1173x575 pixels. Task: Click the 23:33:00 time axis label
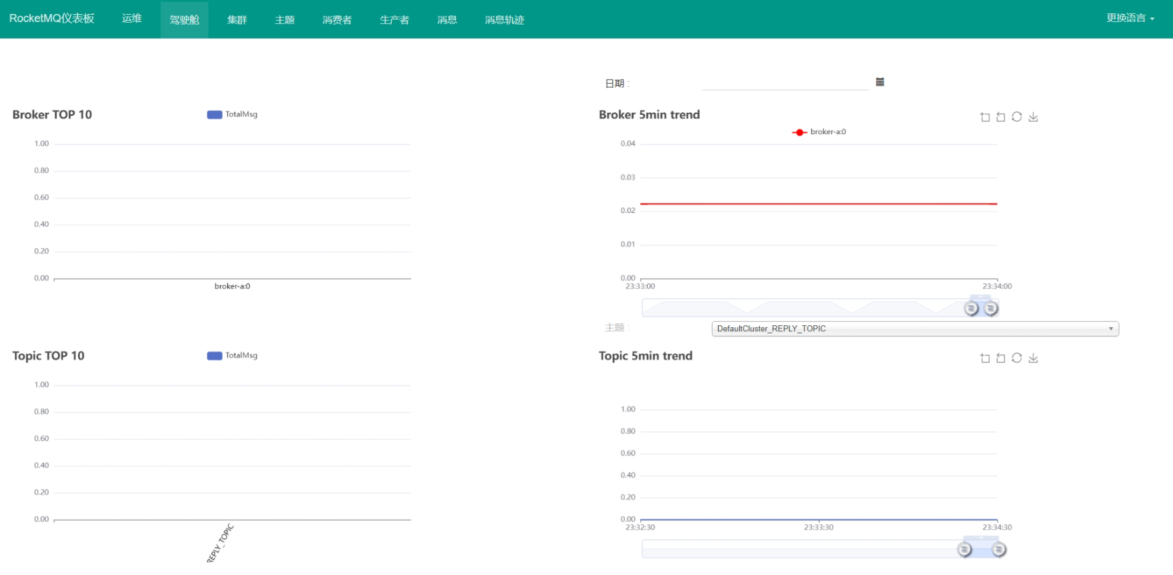click(640, 286)
